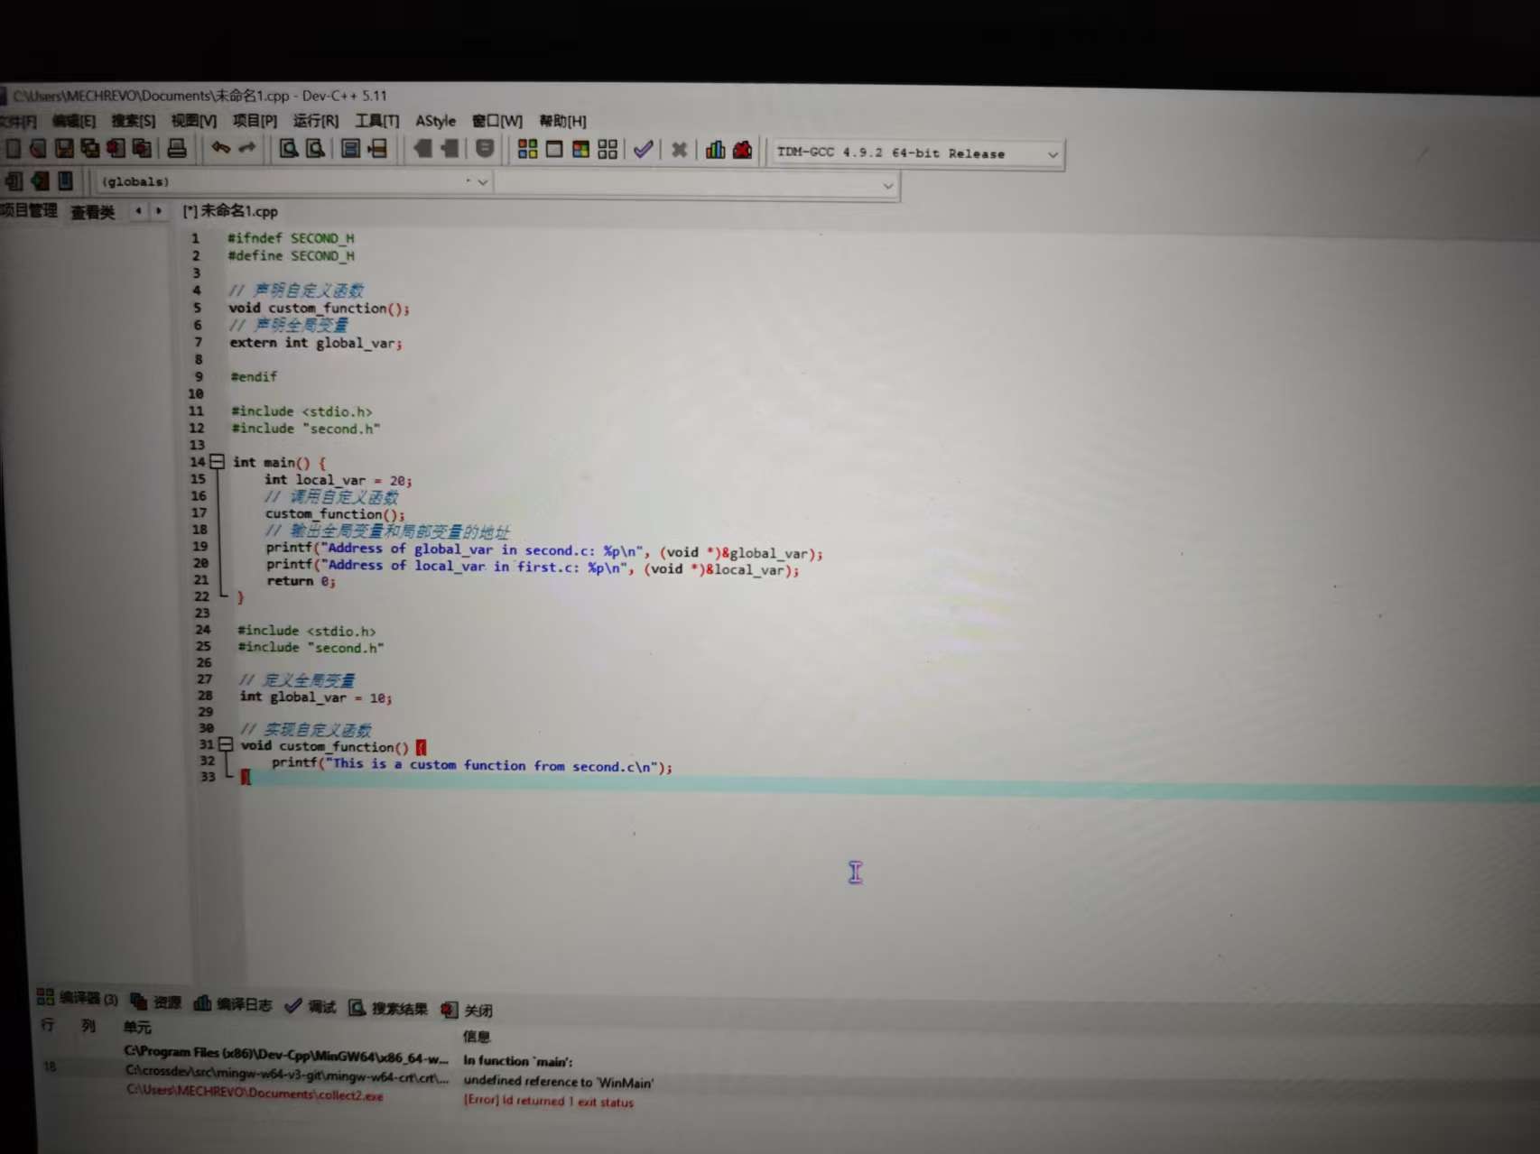Click the left tab-scroll arrow by 查看类
This screenshot has height=1154, width=1540.
point(138,211)
